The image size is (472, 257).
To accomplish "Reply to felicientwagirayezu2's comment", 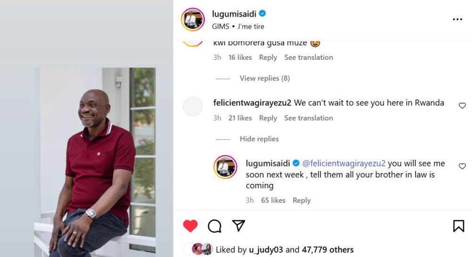I will click(268, 118).
